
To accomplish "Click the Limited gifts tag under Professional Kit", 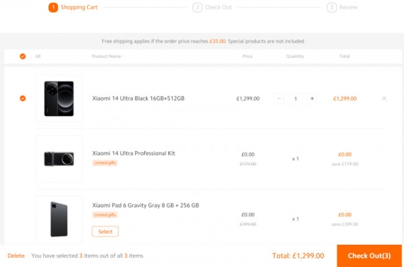I will (105, 162).
